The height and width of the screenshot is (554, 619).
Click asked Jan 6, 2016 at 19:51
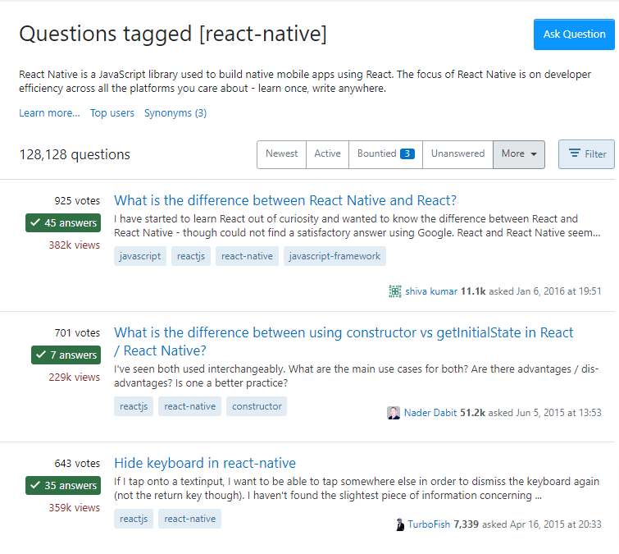[545, 291]
